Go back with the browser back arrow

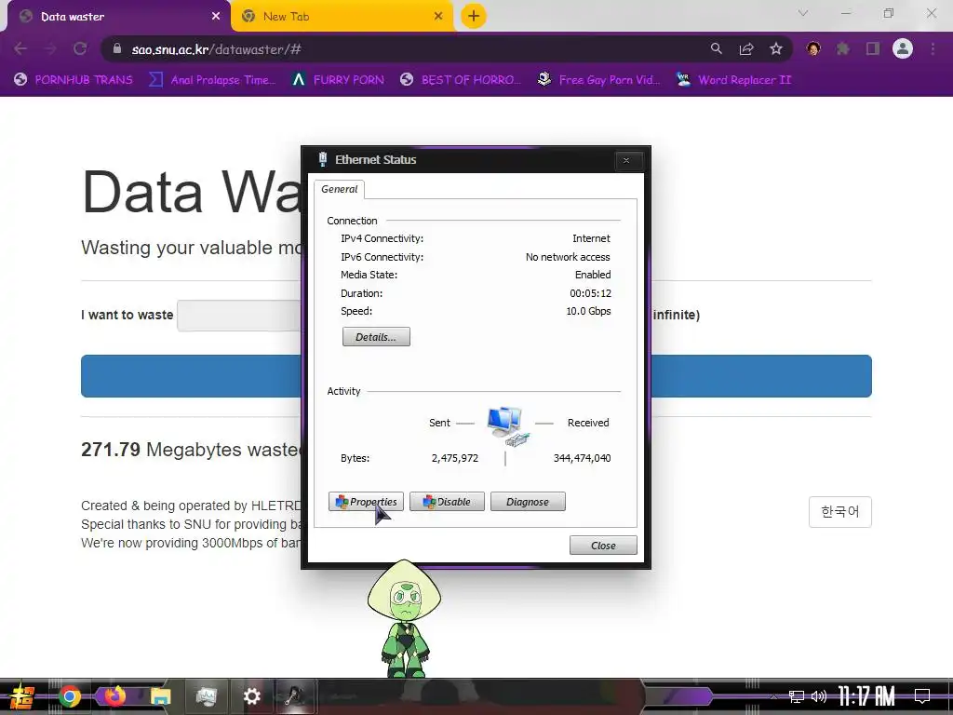[x=20, y=48]
